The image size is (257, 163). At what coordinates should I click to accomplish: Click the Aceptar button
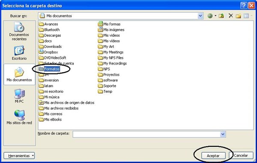click(213, 156)
